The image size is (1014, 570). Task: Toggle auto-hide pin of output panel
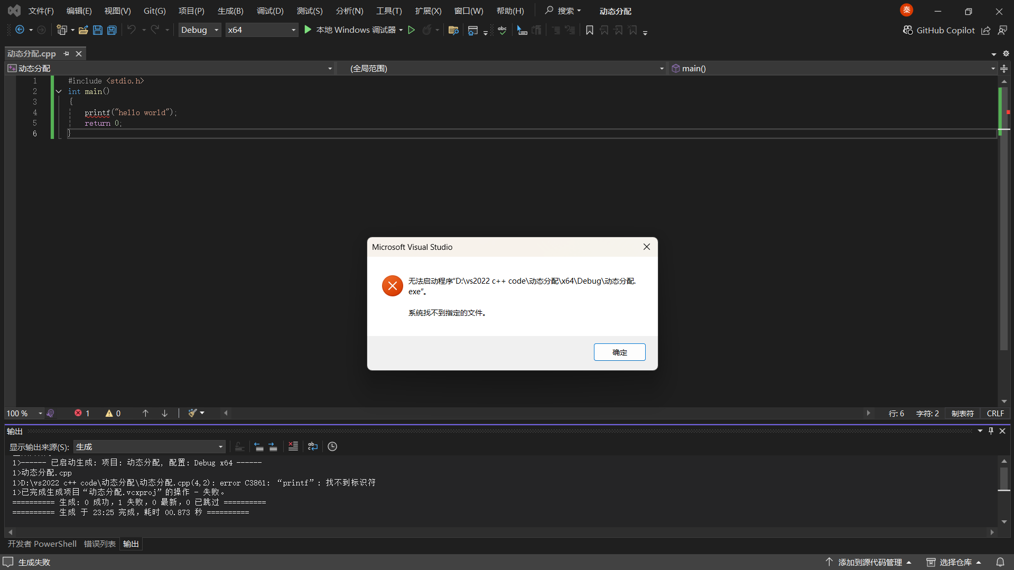(991, 431)
